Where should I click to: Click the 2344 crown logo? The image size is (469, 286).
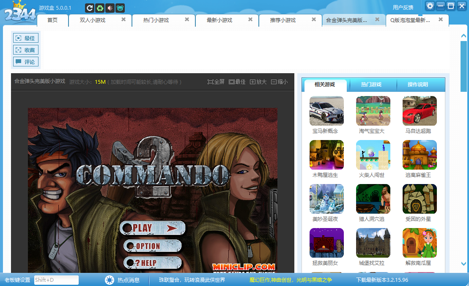tap(20, 12)
